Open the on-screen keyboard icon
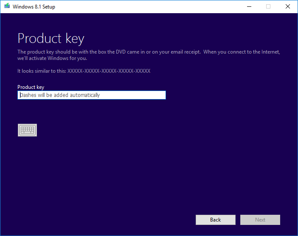This screenshot has width=298, height=236. (27, 130)
